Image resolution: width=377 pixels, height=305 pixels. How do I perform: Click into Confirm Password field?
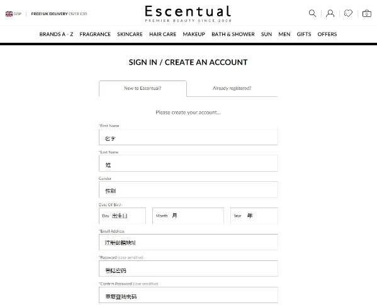[x=188, y=295]
